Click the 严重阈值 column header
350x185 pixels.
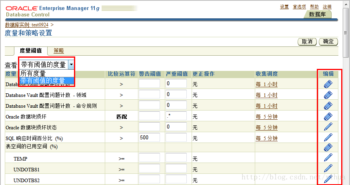click(x=177, y=74)
